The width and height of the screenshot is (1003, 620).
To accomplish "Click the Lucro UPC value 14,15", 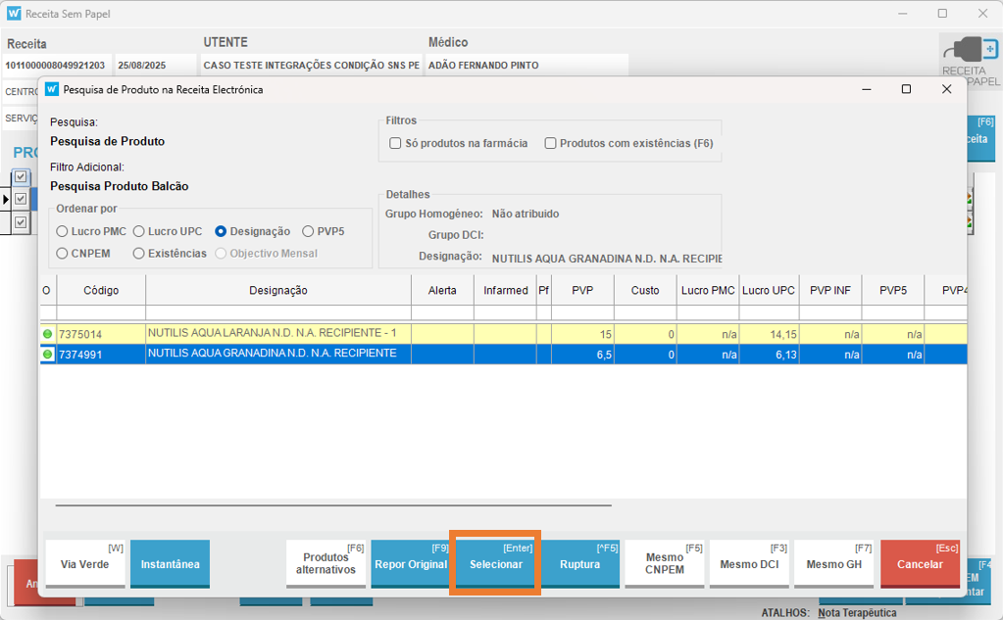I will coord(783,334).
